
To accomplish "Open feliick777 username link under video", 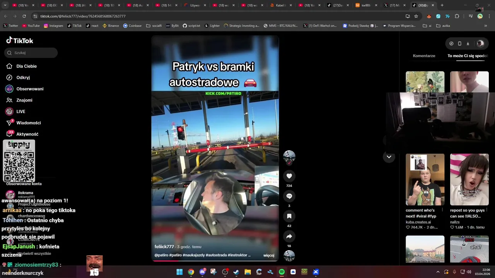I will (164, 247).
